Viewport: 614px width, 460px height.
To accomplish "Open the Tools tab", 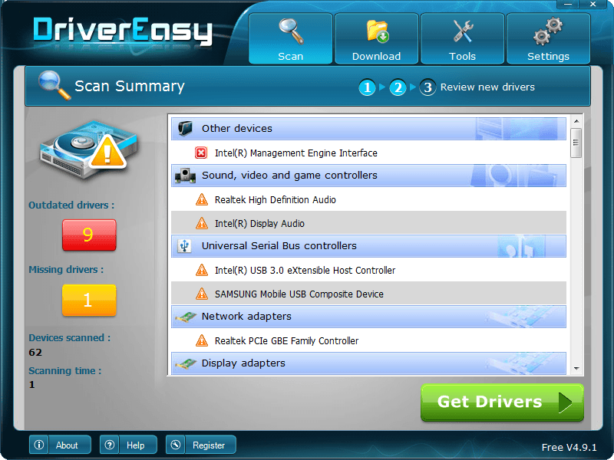I will pyautogui.click(x=462, y=39).
